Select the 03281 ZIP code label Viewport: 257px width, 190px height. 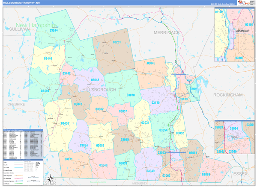[x=117, y=42]
